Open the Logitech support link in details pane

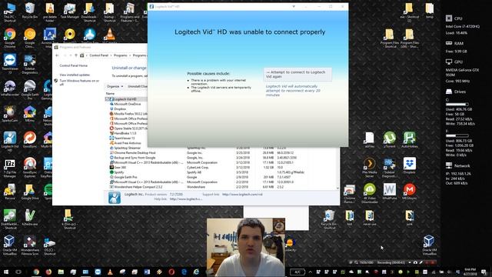[242, 195]
